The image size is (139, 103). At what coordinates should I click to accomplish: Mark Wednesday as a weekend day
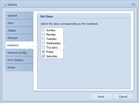(x=44, y=43)
